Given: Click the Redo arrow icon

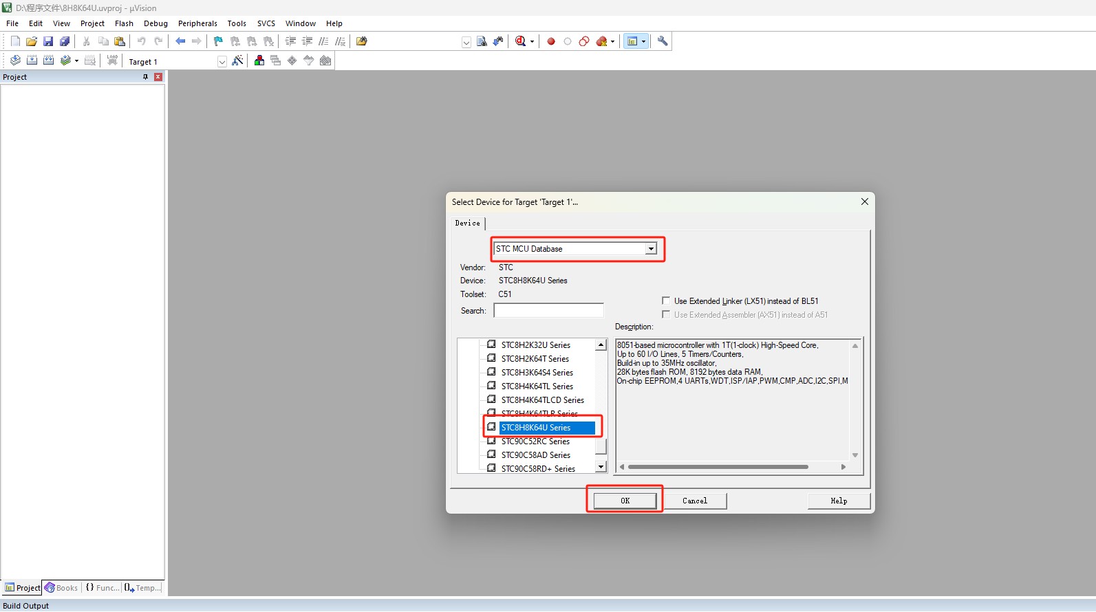Looking at the screenshot, I should [x=158, y=41].
